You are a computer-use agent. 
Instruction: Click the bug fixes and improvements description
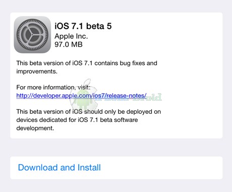pyautogui.click(x=87, y=67)
